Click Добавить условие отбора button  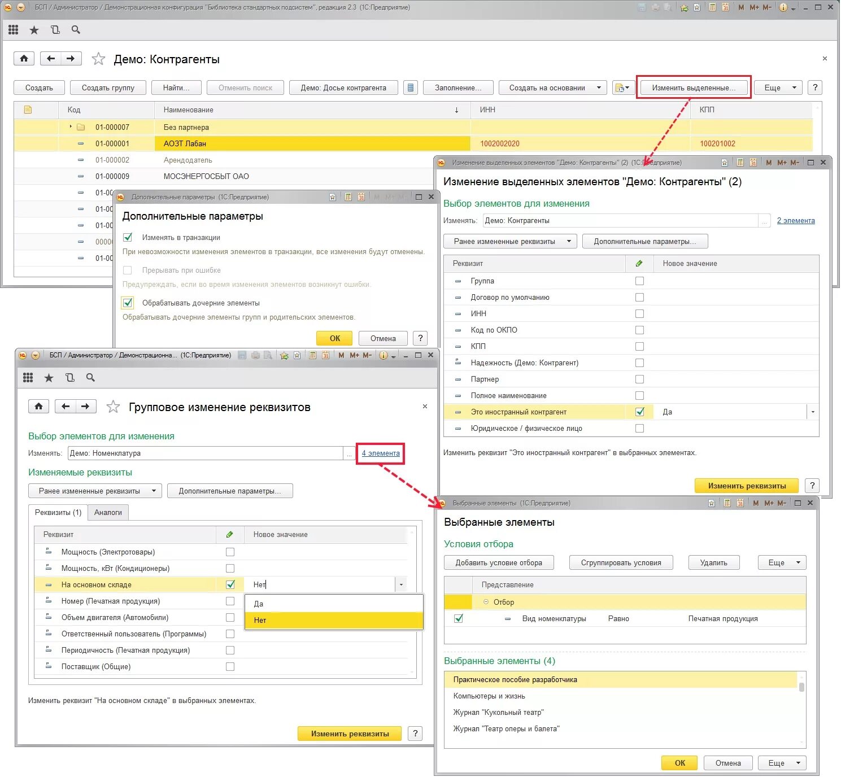click(x=499, y=562)
